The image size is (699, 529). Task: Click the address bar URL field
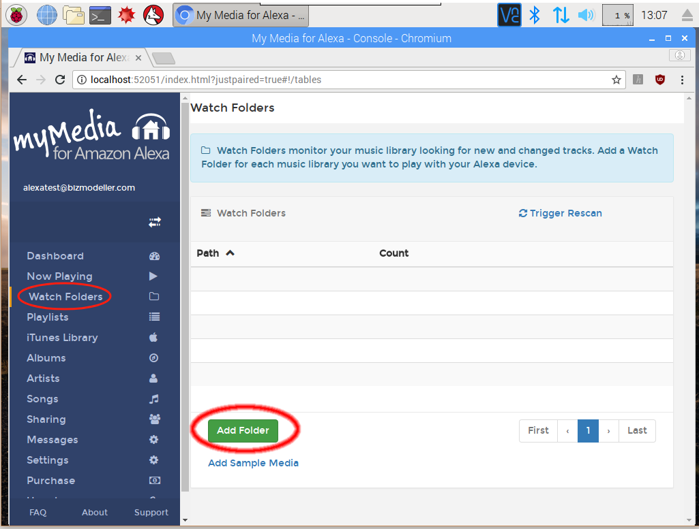click(x=349, y=80)
